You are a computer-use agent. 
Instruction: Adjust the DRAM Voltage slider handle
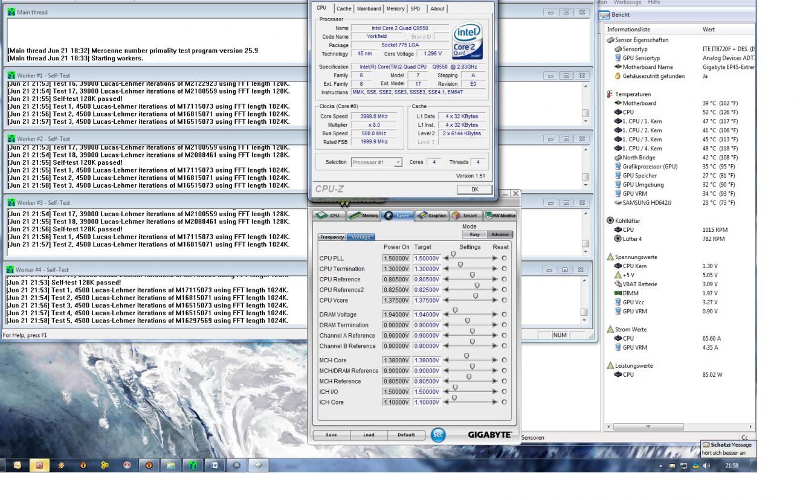pyautogui.click(x=455, y=310)
